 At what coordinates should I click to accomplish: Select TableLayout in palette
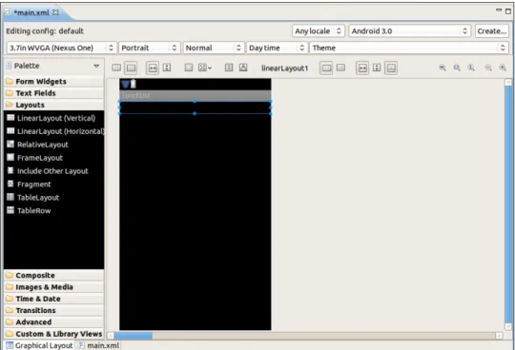click(x=54, y=198)
